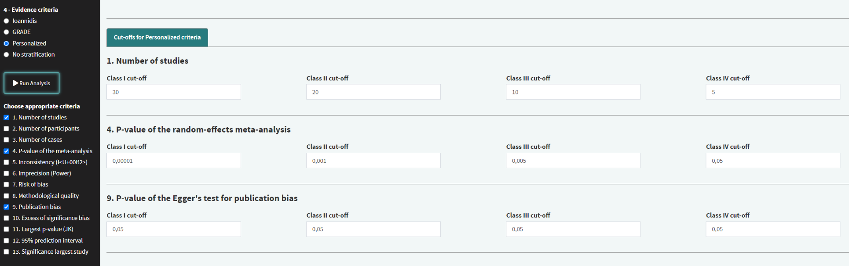Select the Ioannidis evidence criteria
The height and width of the screenshot is (266, 849).
tap(7, 21)
